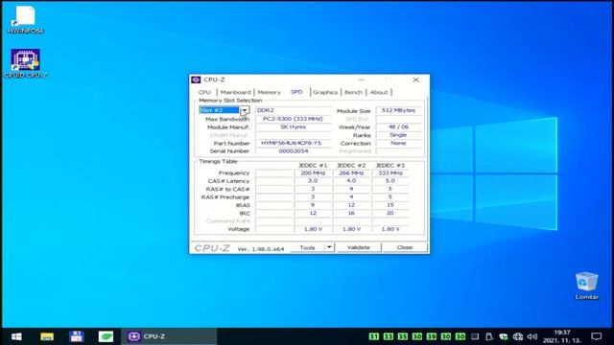Screen dimensions: 614x345
Task: Click the tray temperature icon showing 39
Action: [432, 336]
